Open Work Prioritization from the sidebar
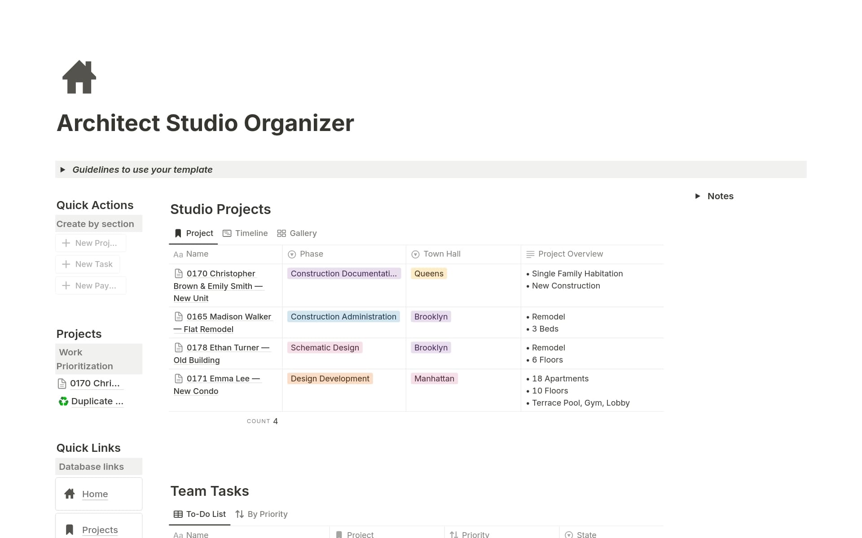The image size is (862, 538). [84, 359]
